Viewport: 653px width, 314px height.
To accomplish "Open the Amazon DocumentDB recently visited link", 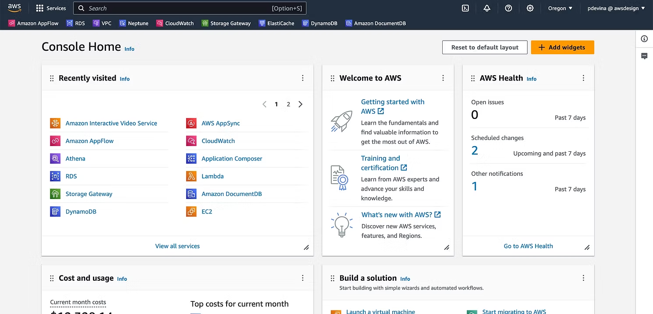I will (x=232, y=194).
